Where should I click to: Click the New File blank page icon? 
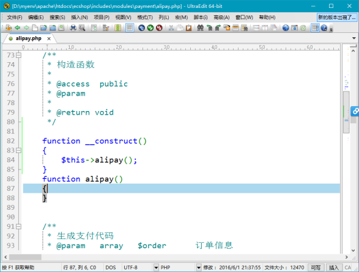pyautogui.click(x=35, y=28)
